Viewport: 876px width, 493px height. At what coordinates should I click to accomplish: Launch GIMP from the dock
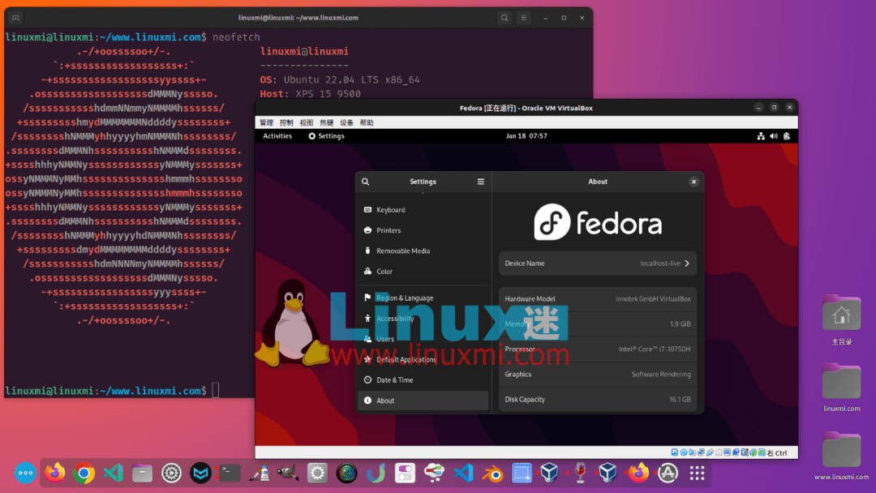288,473
